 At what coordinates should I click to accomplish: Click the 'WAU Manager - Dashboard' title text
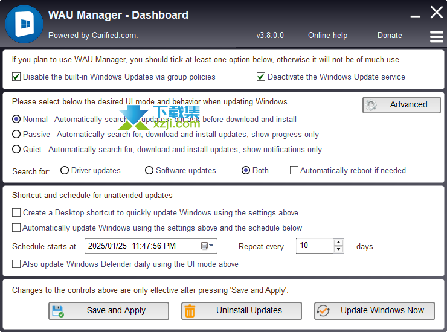118,15
